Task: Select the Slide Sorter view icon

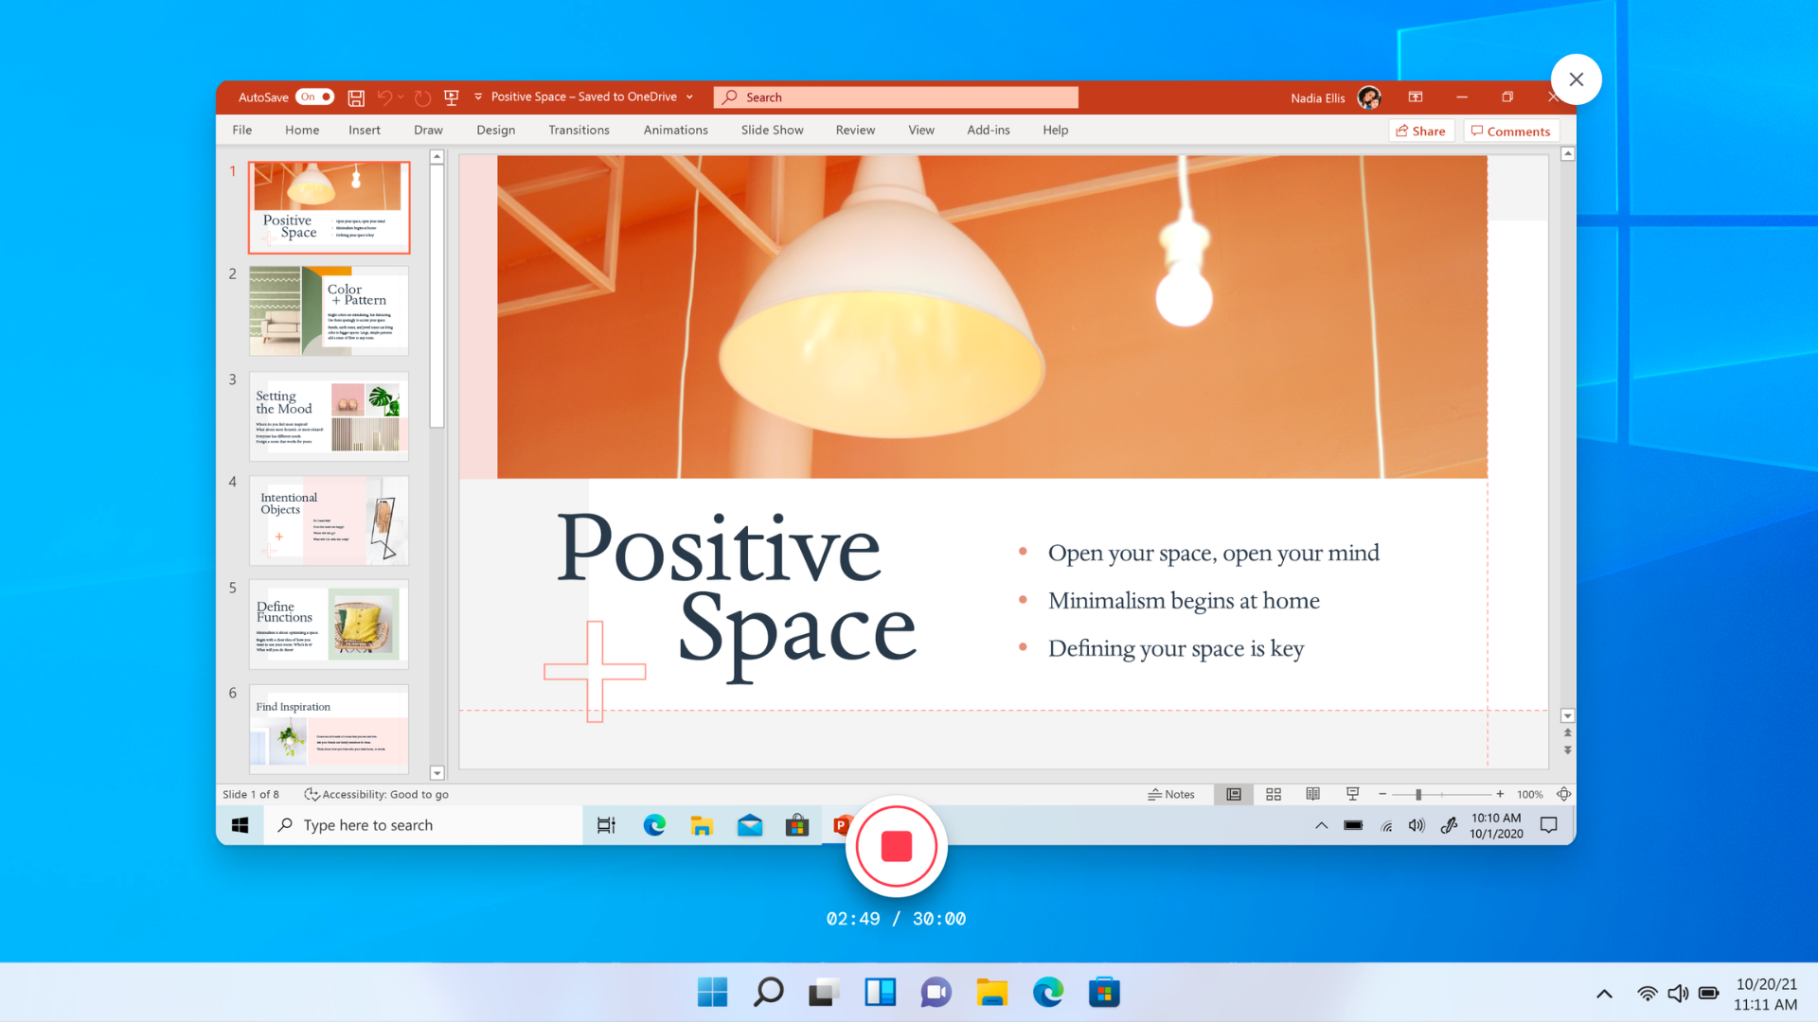Action: (1274, 794)
